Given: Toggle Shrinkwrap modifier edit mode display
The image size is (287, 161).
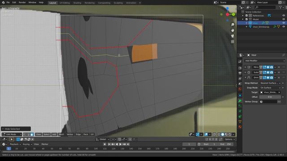Looking at the screenshot, I should [265, 77].
